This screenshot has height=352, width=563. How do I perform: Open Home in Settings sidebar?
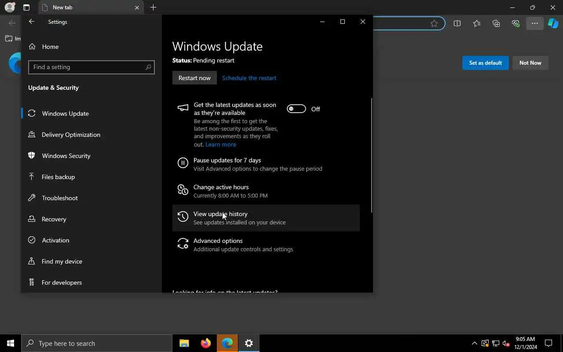pos(91,47)
